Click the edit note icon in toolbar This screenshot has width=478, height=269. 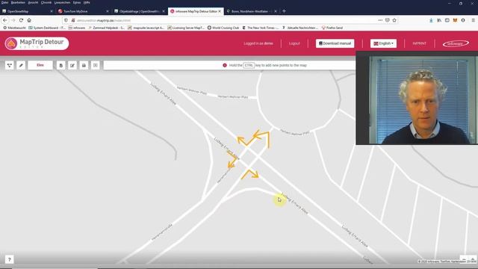(72, 65)
